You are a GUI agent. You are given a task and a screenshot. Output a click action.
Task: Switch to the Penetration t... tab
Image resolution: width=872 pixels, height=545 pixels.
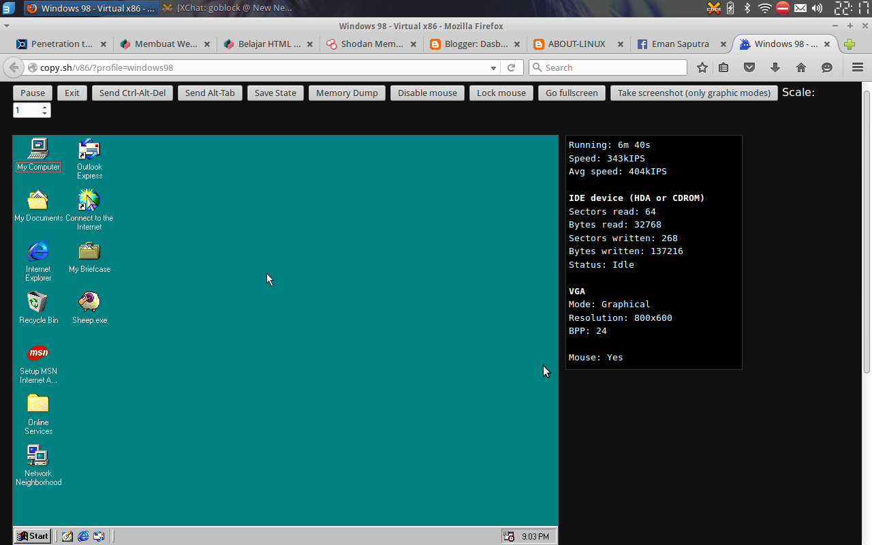pyautogui.click(x=61, y=44)
